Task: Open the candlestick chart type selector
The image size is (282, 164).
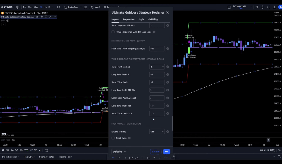Action: 58,7
